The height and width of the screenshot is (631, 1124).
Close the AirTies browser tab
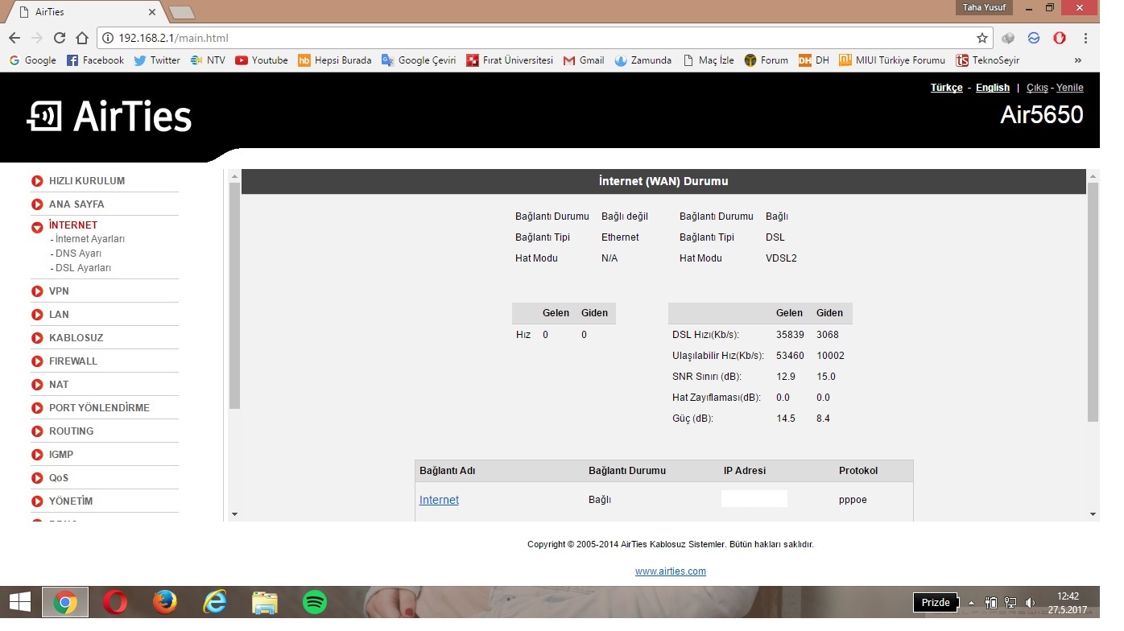coord(152,12)
